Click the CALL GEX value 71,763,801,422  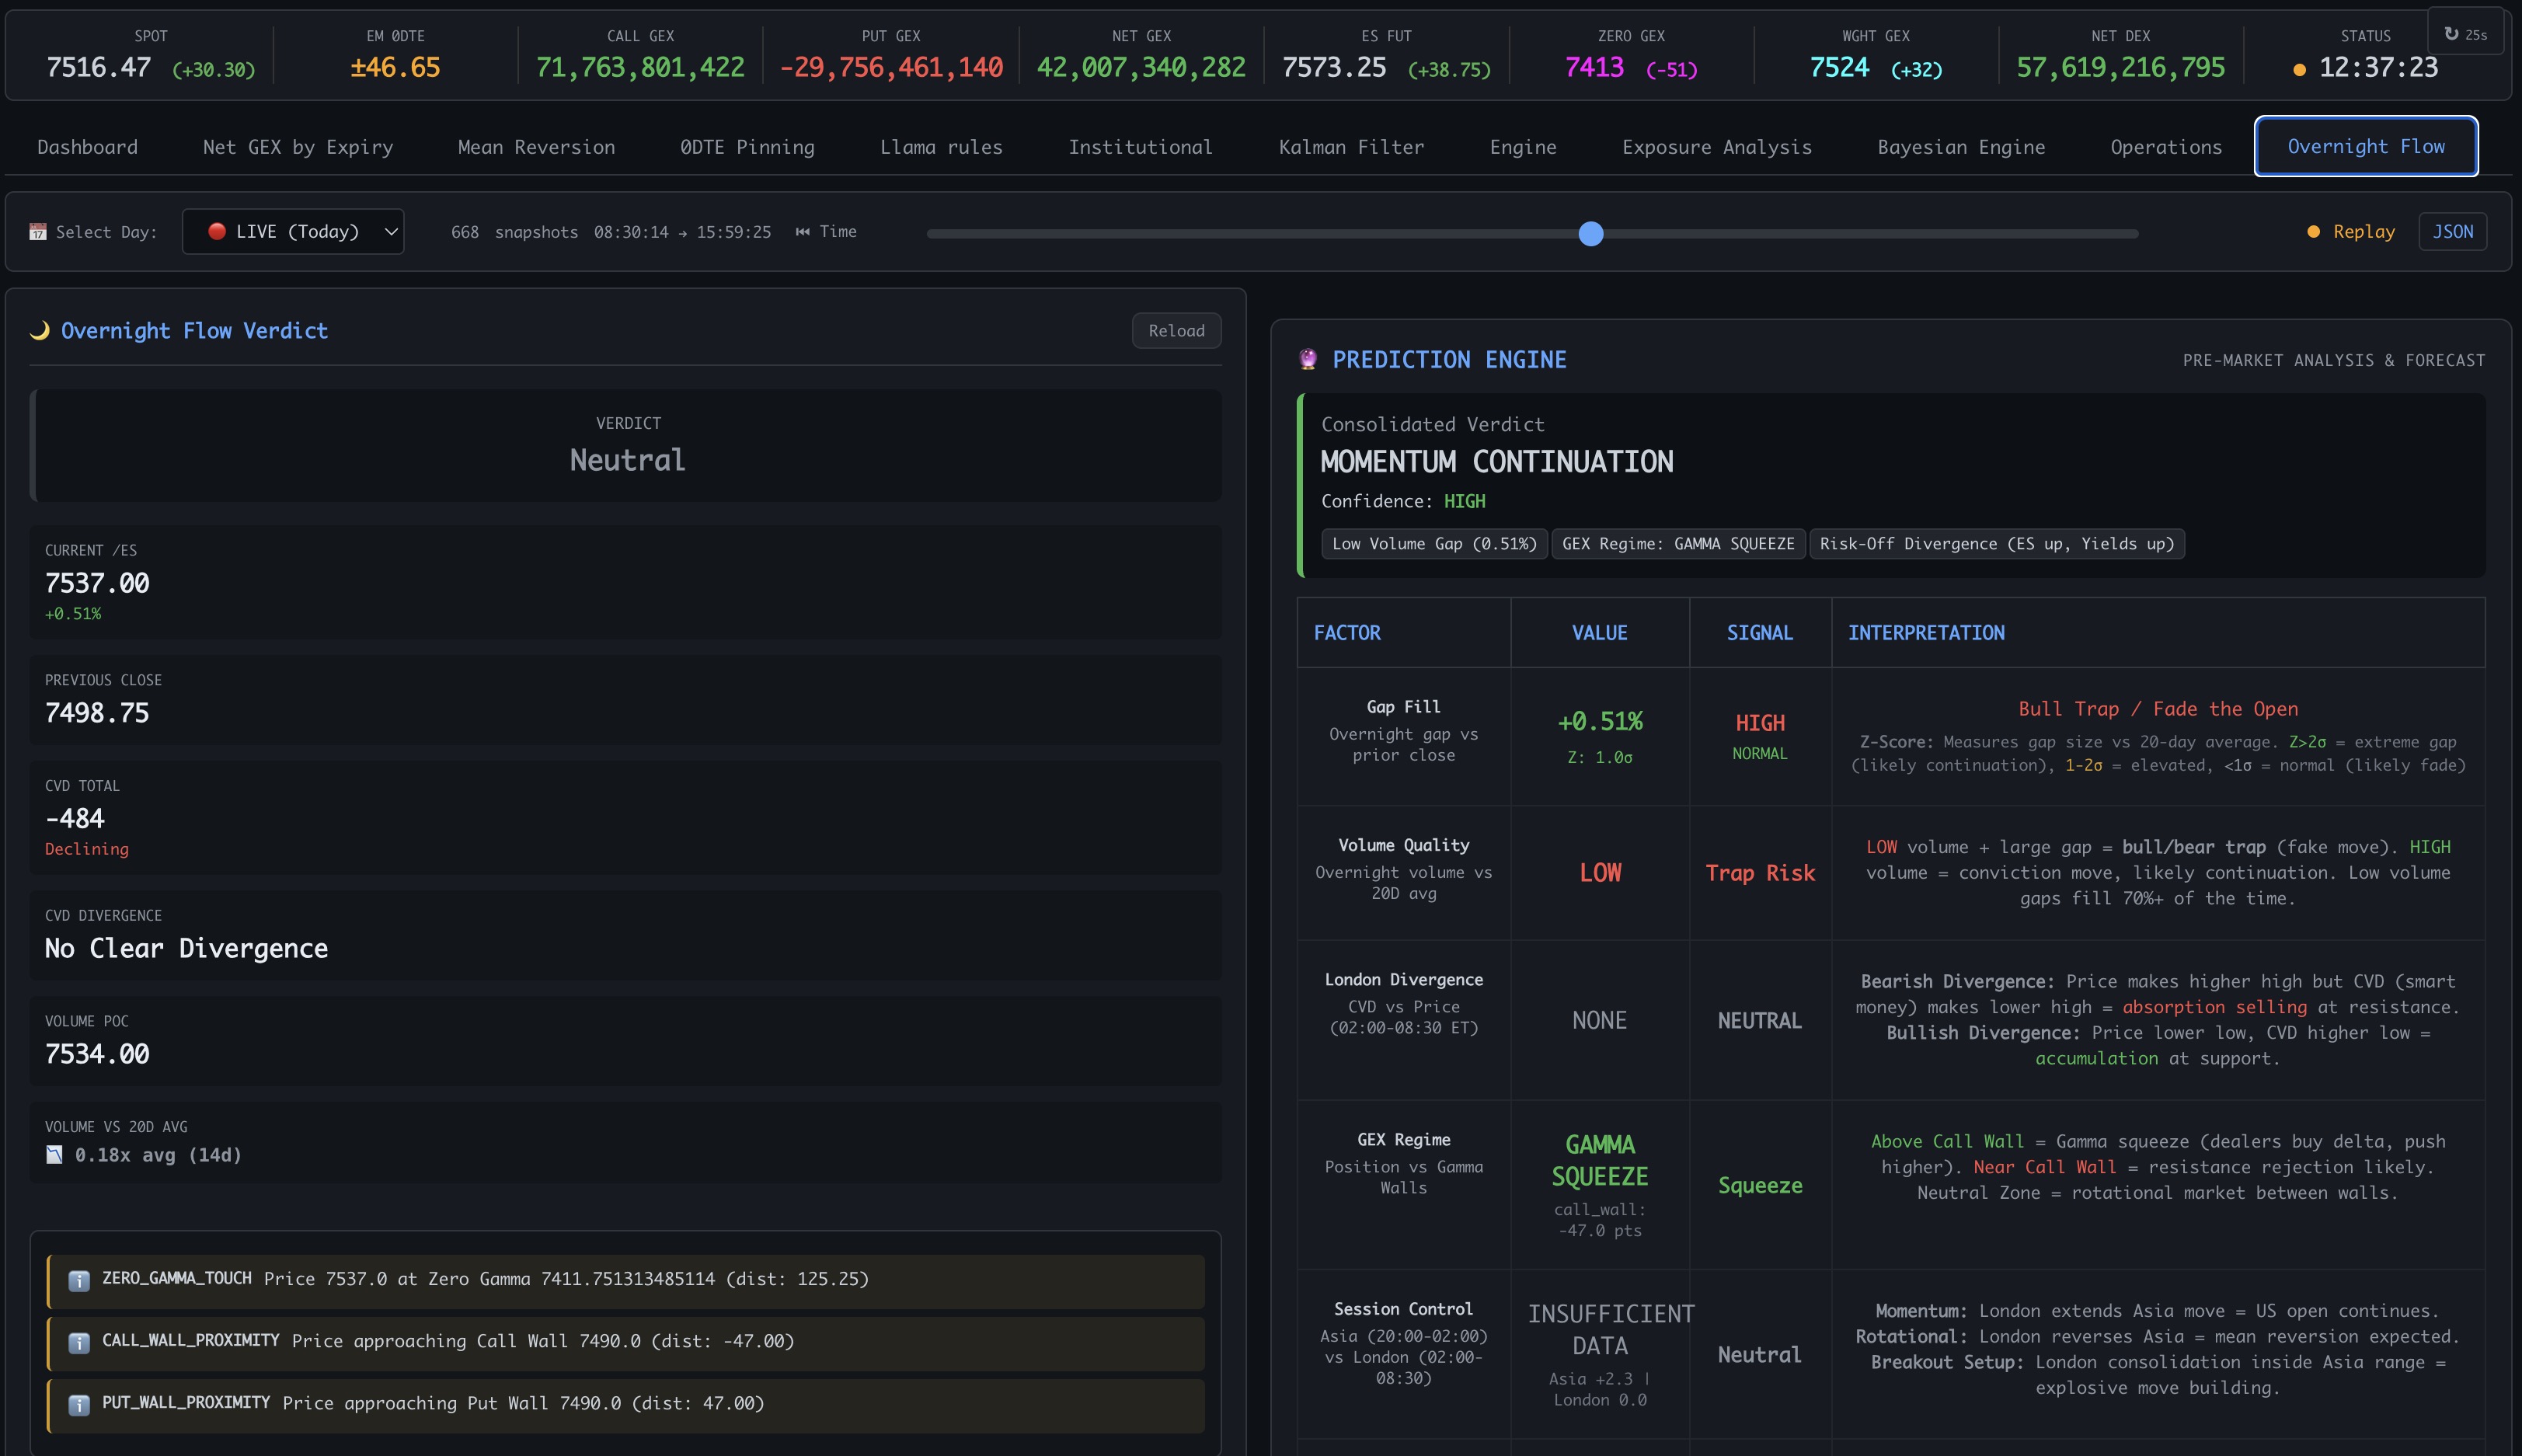[640, 68]
